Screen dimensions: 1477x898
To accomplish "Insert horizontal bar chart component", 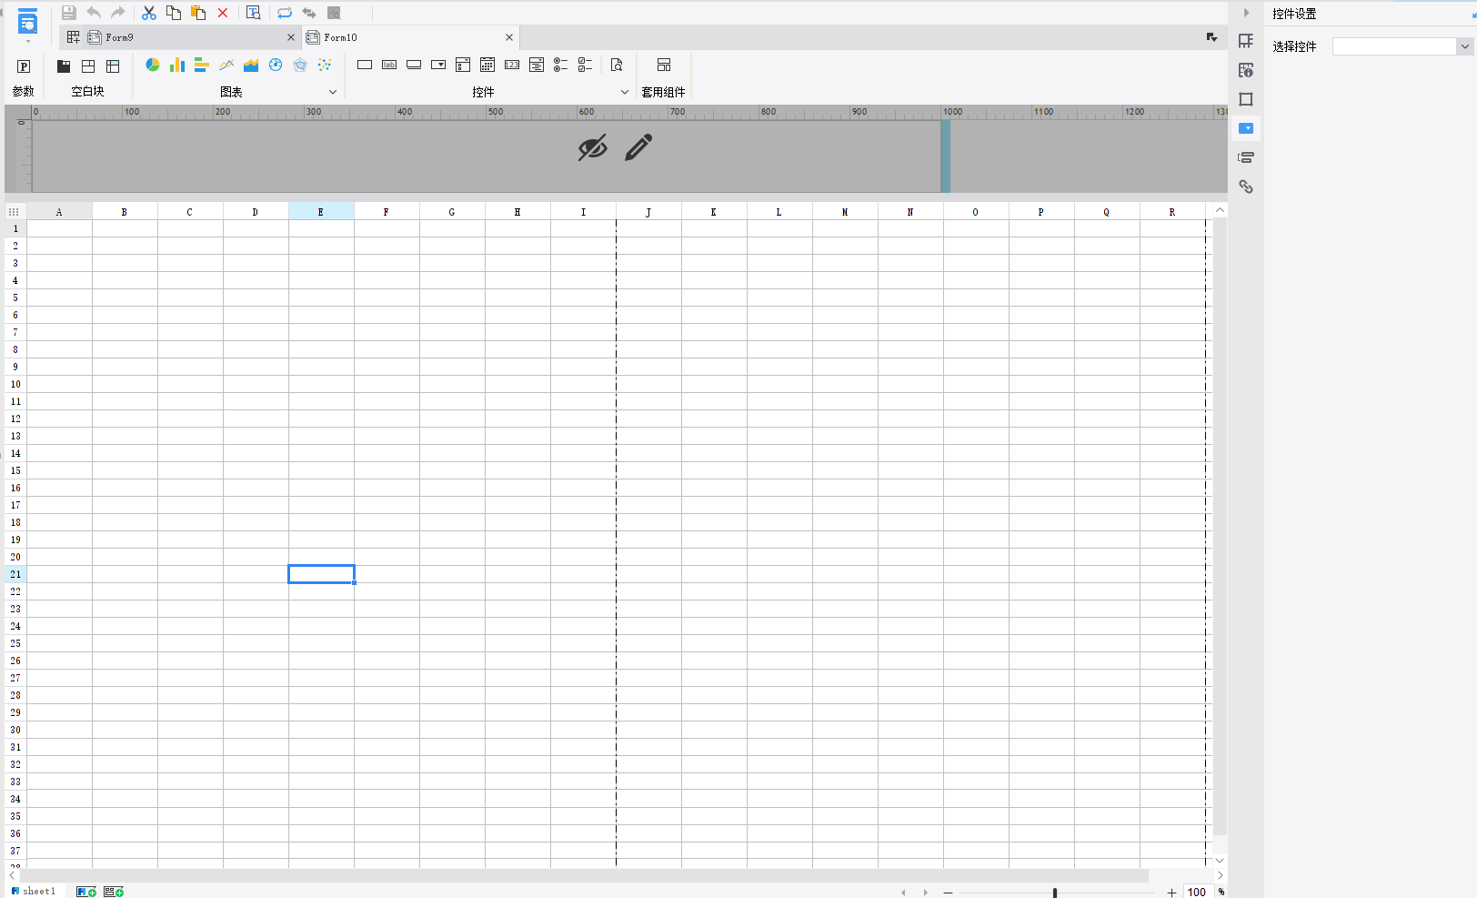I will click(x=202, y=65).
